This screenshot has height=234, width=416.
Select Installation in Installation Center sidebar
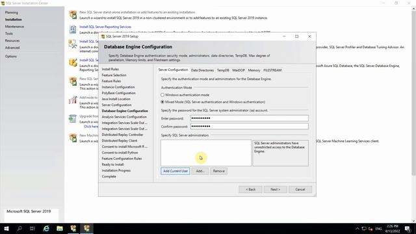click(x=13, y=19)
